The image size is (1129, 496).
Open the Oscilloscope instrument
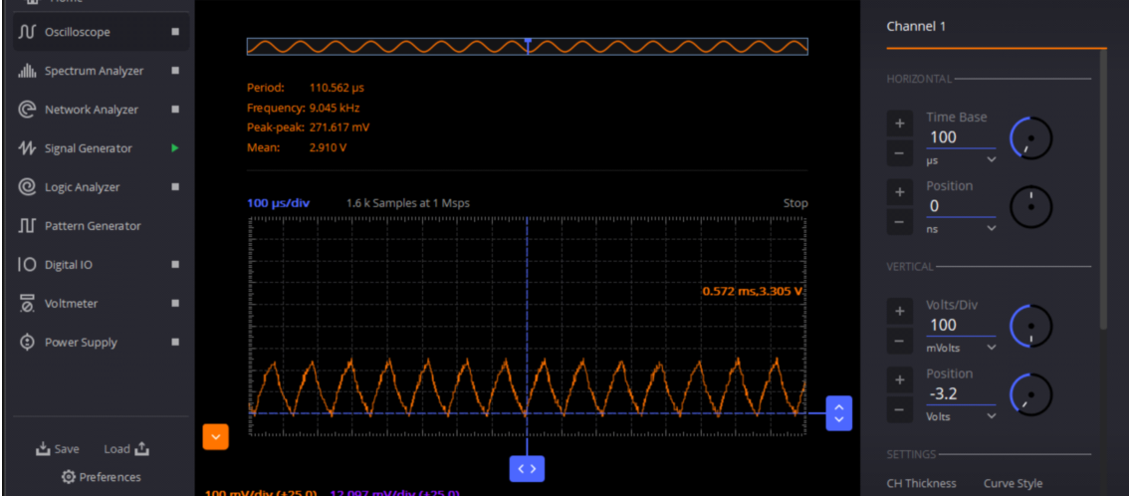click(x=101, y=32)
